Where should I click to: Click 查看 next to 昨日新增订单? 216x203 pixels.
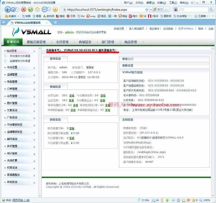pyautogui.click(x=72, y=128)
